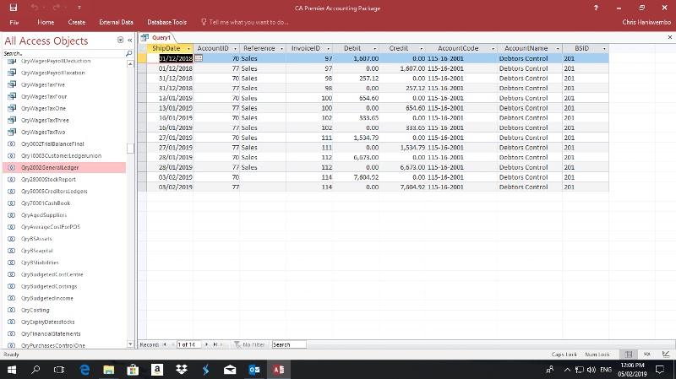Click the navigation search magnifier icon
This screenshot has width=676, height=379.
[x=128, y=53]
